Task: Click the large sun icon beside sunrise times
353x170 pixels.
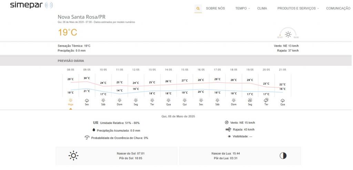Action: click(x=73, y=156)
